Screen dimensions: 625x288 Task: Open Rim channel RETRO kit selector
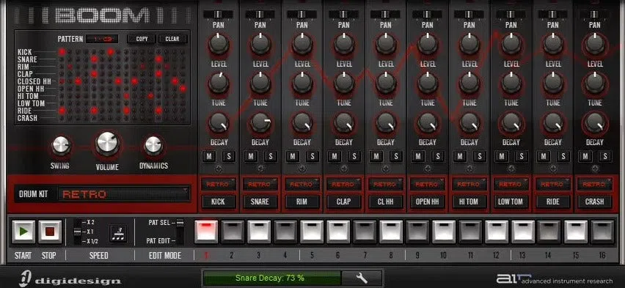point(301,185)
